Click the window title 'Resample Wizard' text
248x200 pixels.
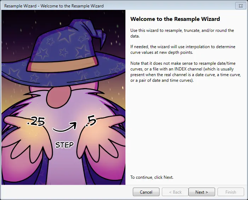click(54, 6)
